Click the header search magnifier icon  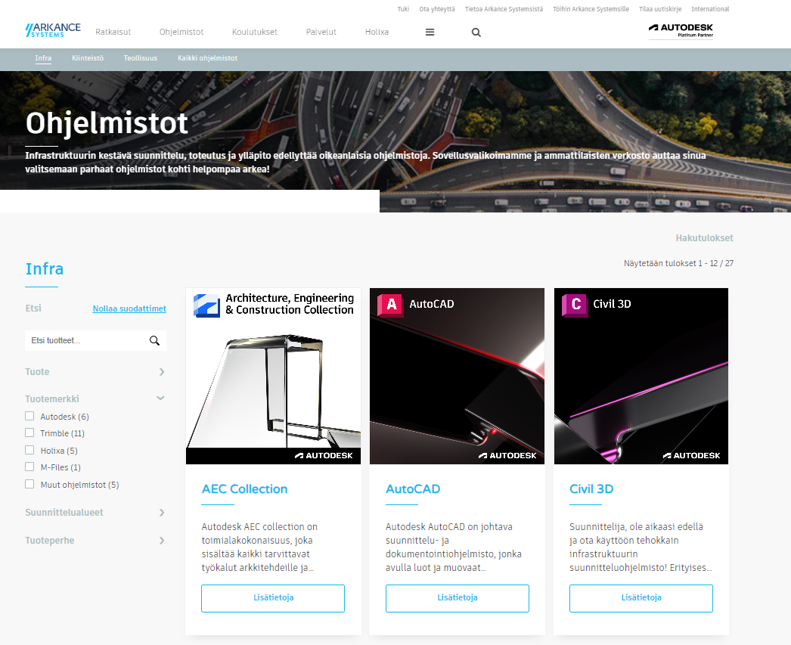(x=476, y=33)
